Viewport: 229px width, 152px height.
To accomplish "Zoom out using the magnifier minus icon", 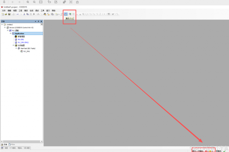I will 34,2.
